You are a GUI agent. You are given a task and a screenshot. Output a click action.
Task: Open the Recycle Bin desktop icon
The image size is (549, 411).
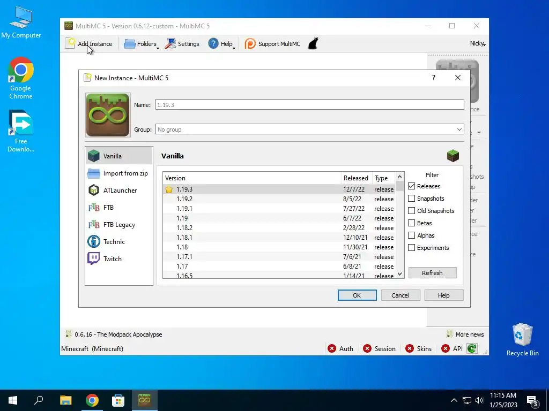522,340
